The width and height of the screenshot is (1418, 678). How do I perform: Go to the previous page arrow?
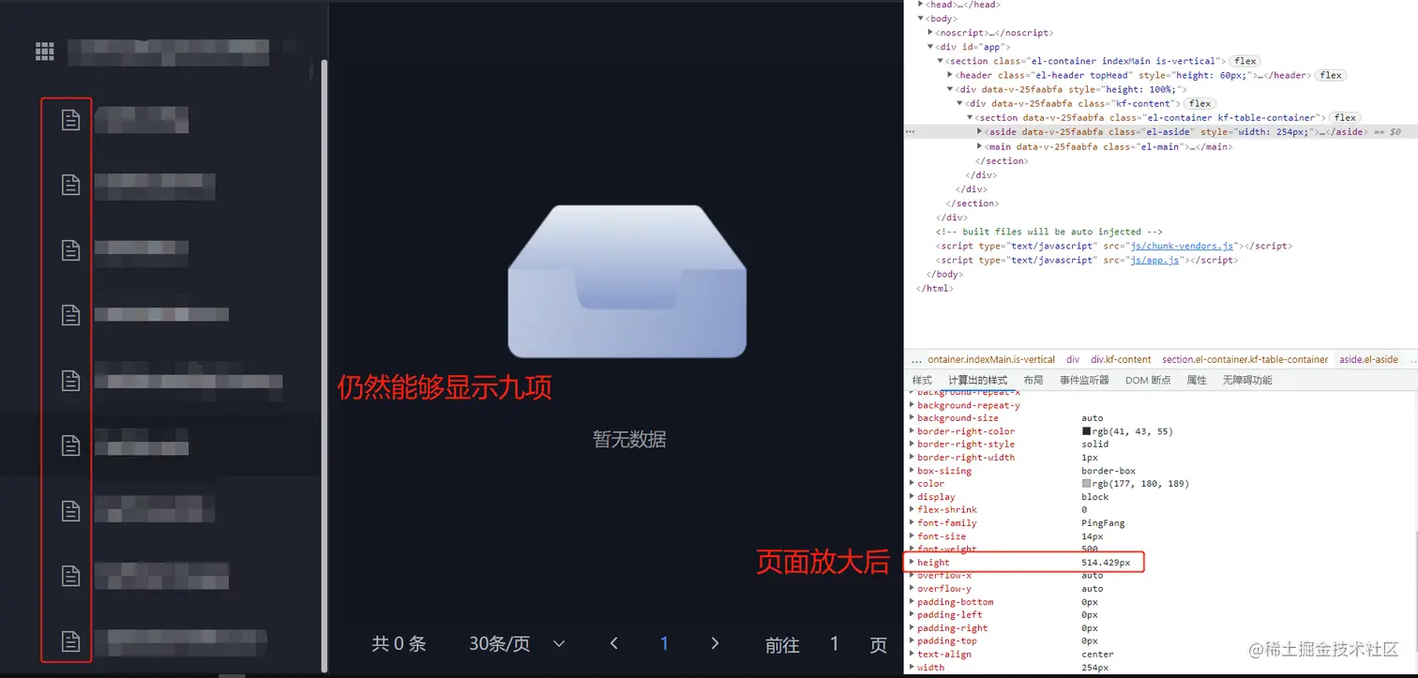(614, 643)
